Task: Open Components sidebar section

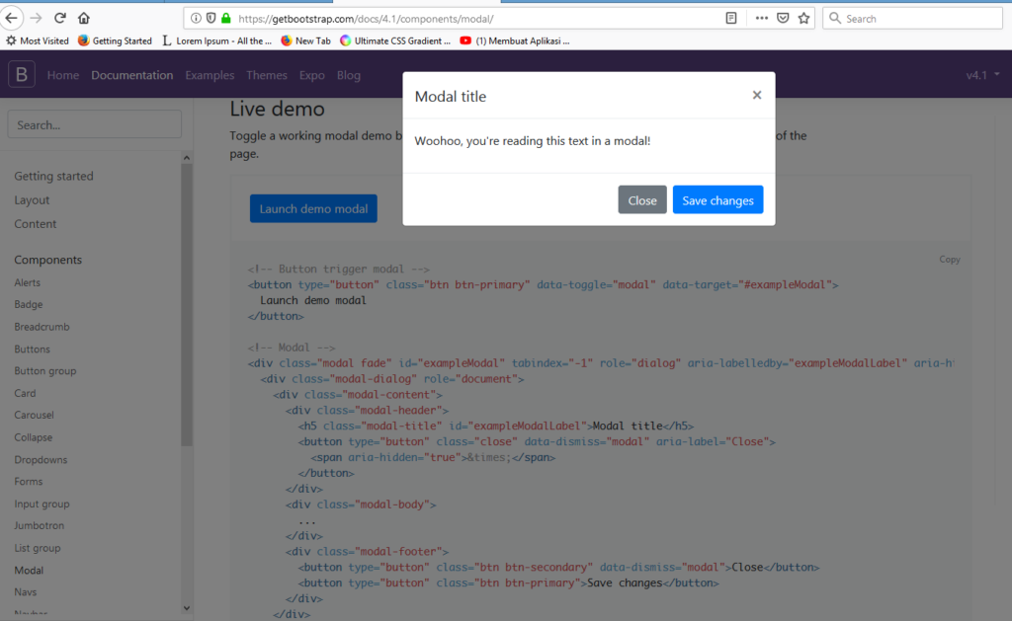Action: click(47, 260)
